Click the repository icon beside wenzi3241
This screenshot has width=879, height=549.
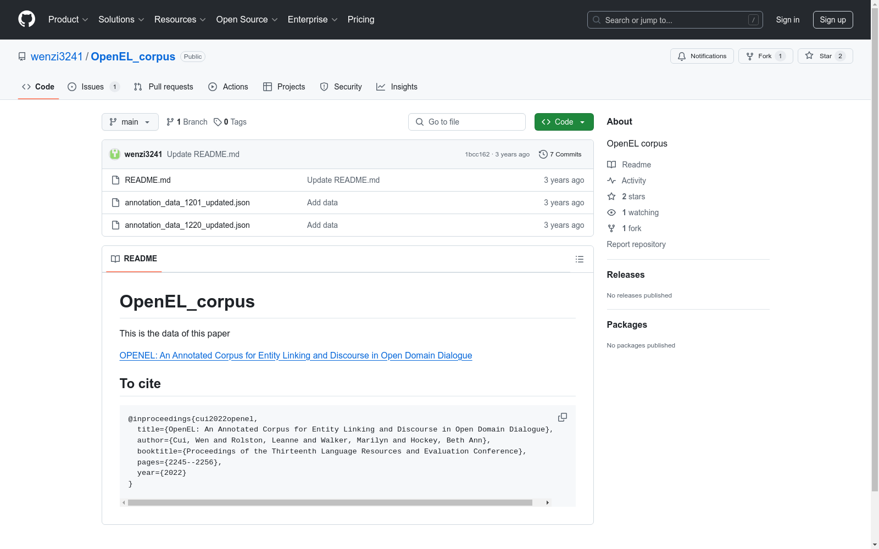coord(22,57)
